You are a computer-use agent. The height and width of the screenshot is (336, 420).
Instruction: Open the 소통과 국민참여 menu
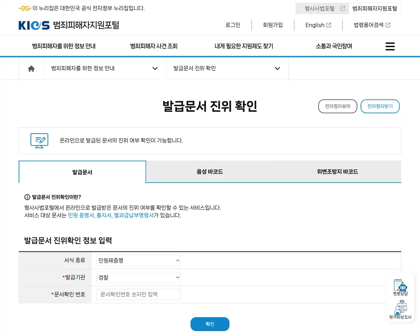334,46
